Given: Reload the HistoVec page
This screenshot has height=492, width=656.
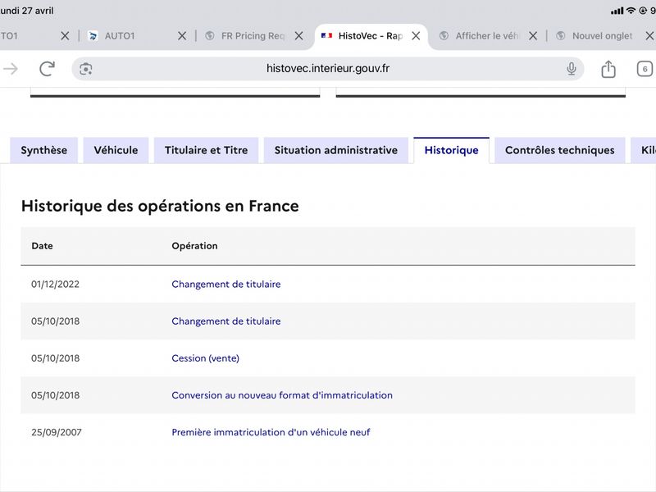Looking at the screenshot, I should (x=47, y=69).
